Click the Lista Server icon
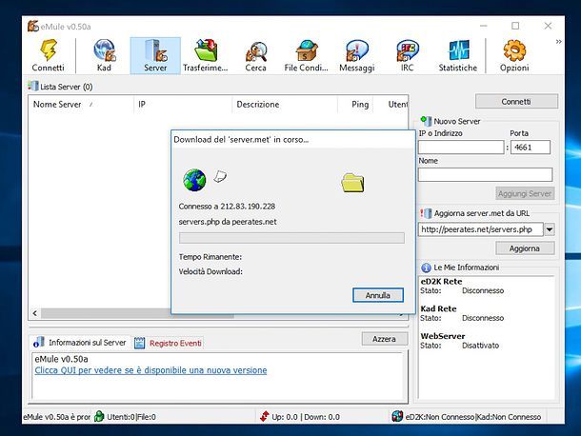The image size is (581, 436). click(33, 86)
